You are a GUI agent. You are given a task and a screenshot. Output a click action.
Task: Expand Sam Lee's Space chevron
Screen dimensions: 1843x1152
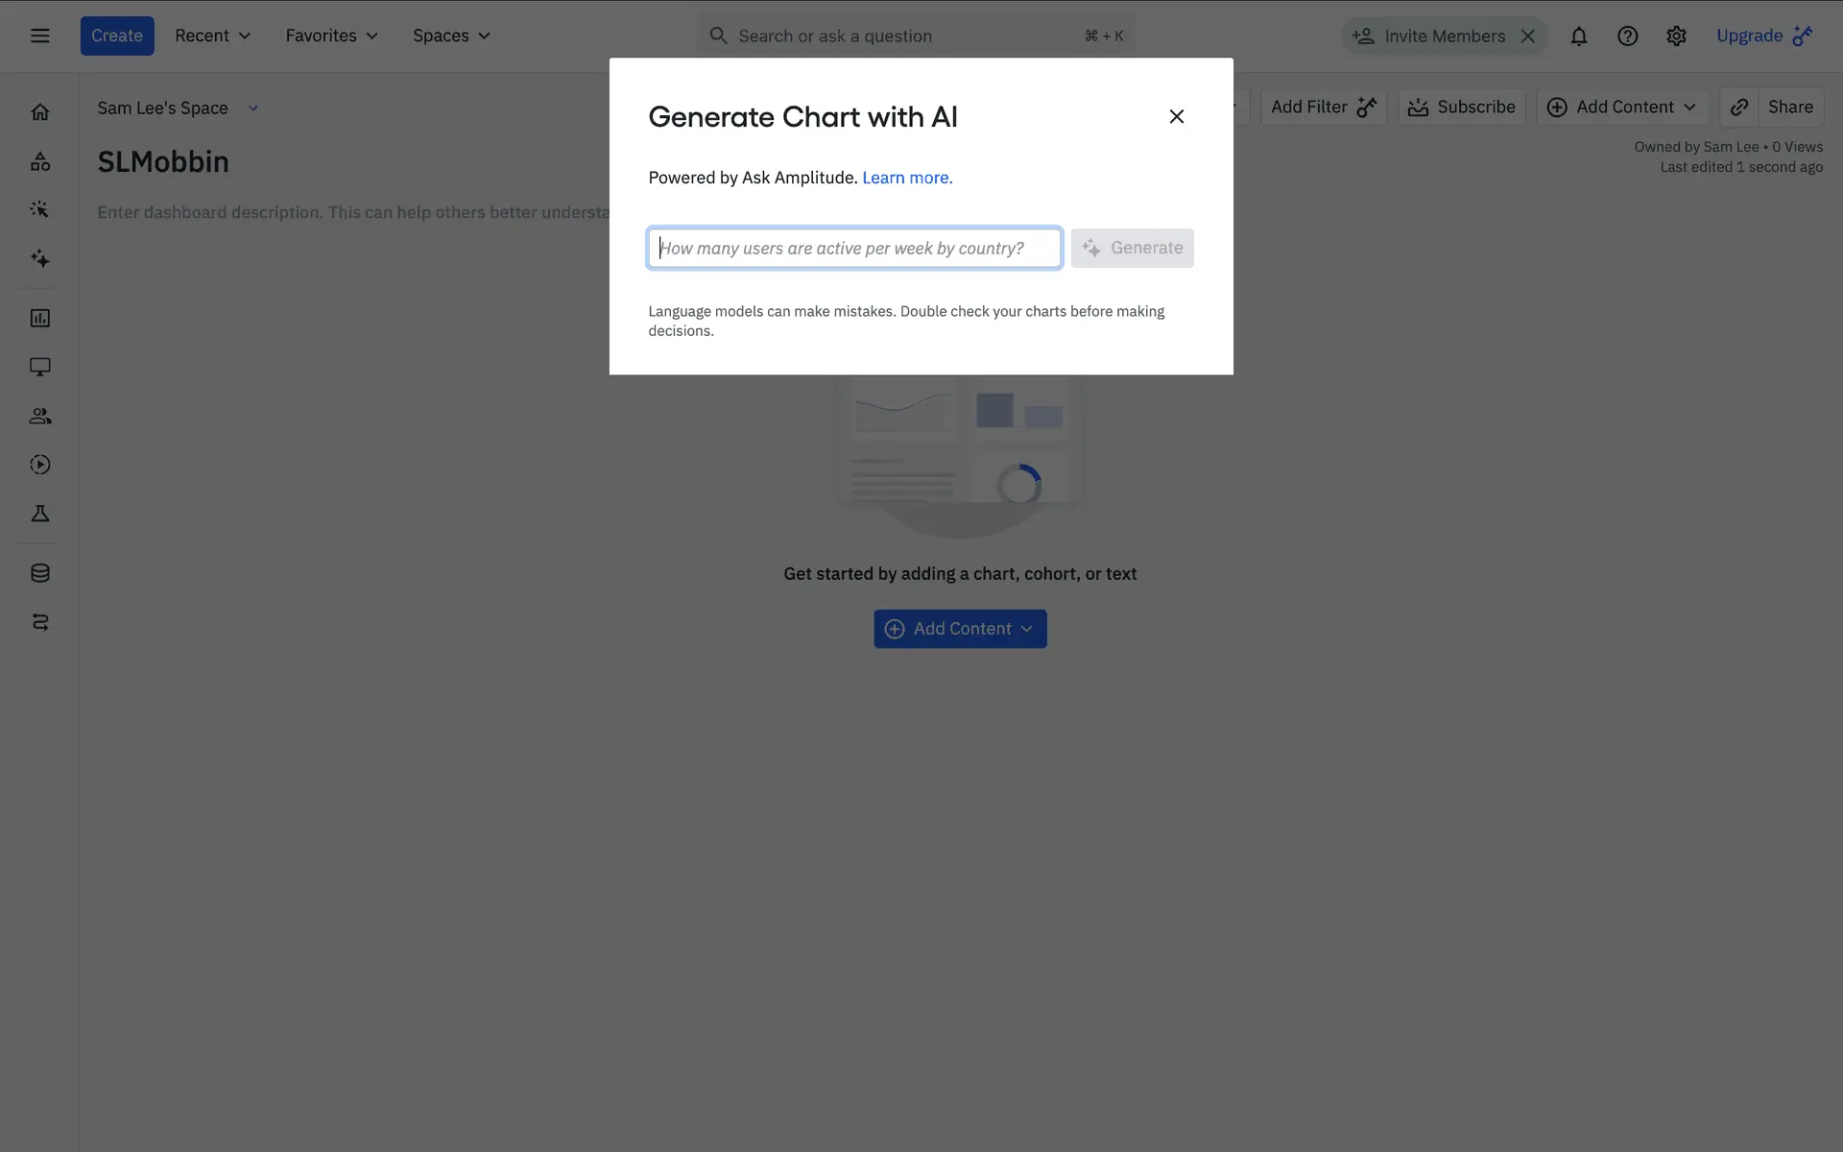(x=253, y=108)
